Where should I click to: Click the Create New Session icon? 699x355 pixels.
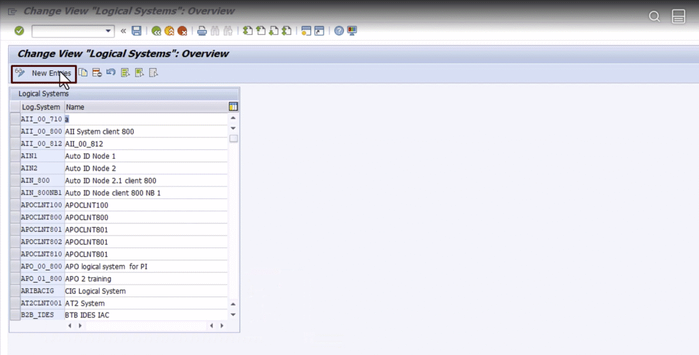pyautogui.click(x=306, y=31)
